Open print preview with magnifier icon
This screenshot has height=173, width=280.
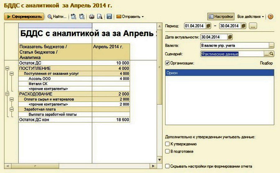pyautogui.click(x=100, y=16)
